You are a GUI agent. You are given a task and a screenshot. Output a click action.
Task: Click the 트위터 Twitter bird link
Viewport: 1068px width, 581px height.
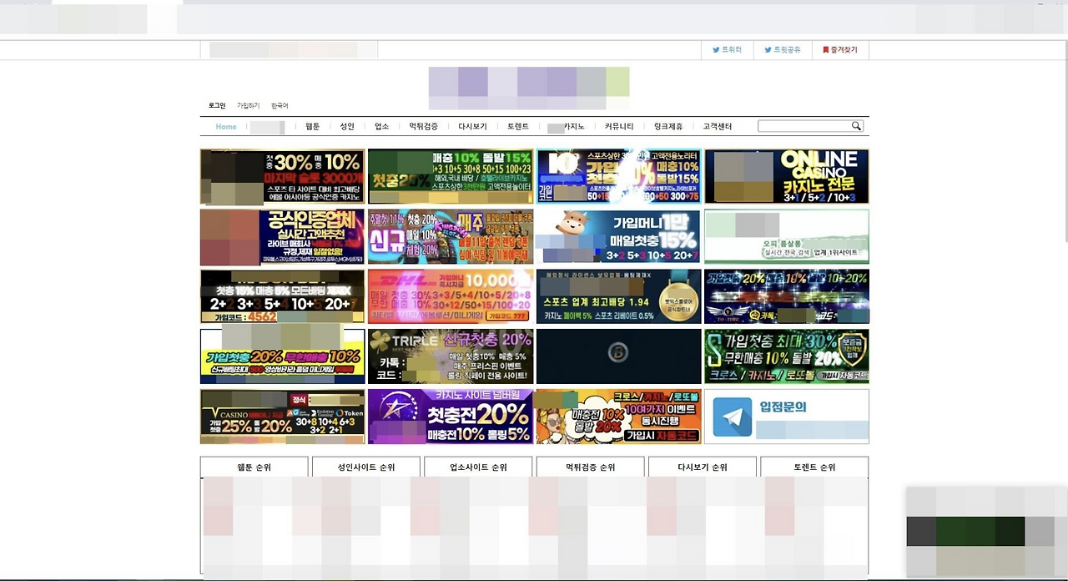(x=727, y=50)
